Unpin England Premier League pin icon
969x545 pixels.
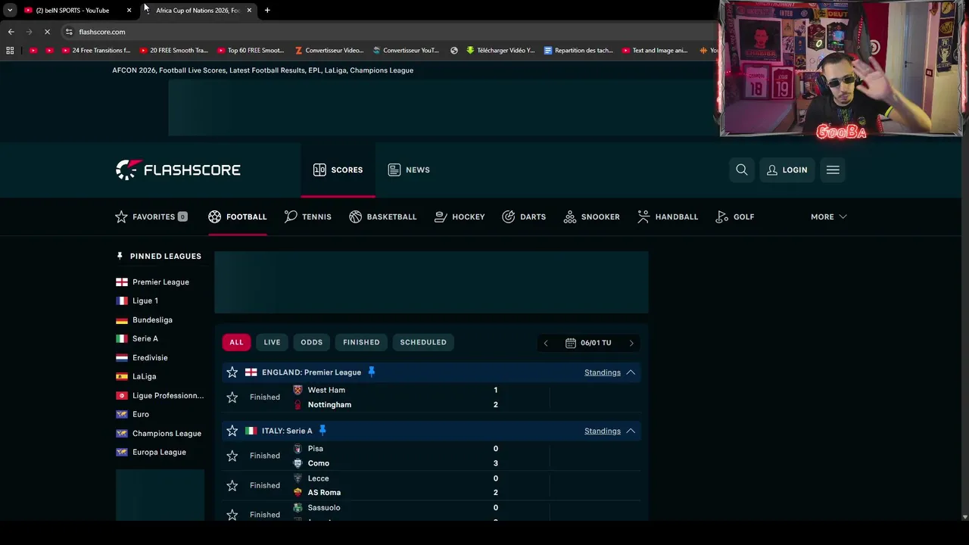[x=371, y=372]
